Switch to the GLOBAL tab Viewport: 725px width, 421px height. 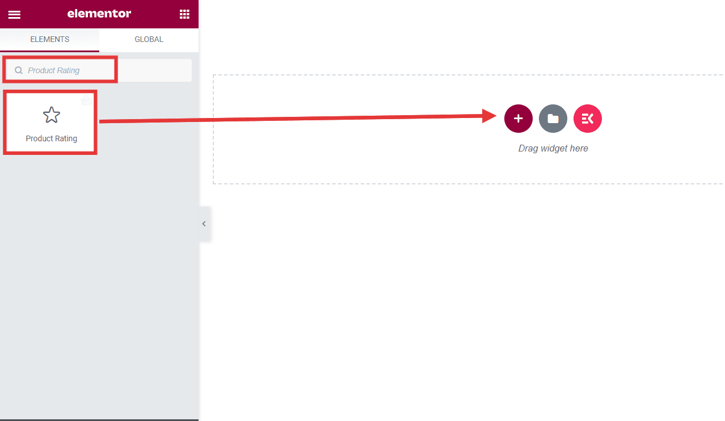pyautogui.click(x=149, y=40)
